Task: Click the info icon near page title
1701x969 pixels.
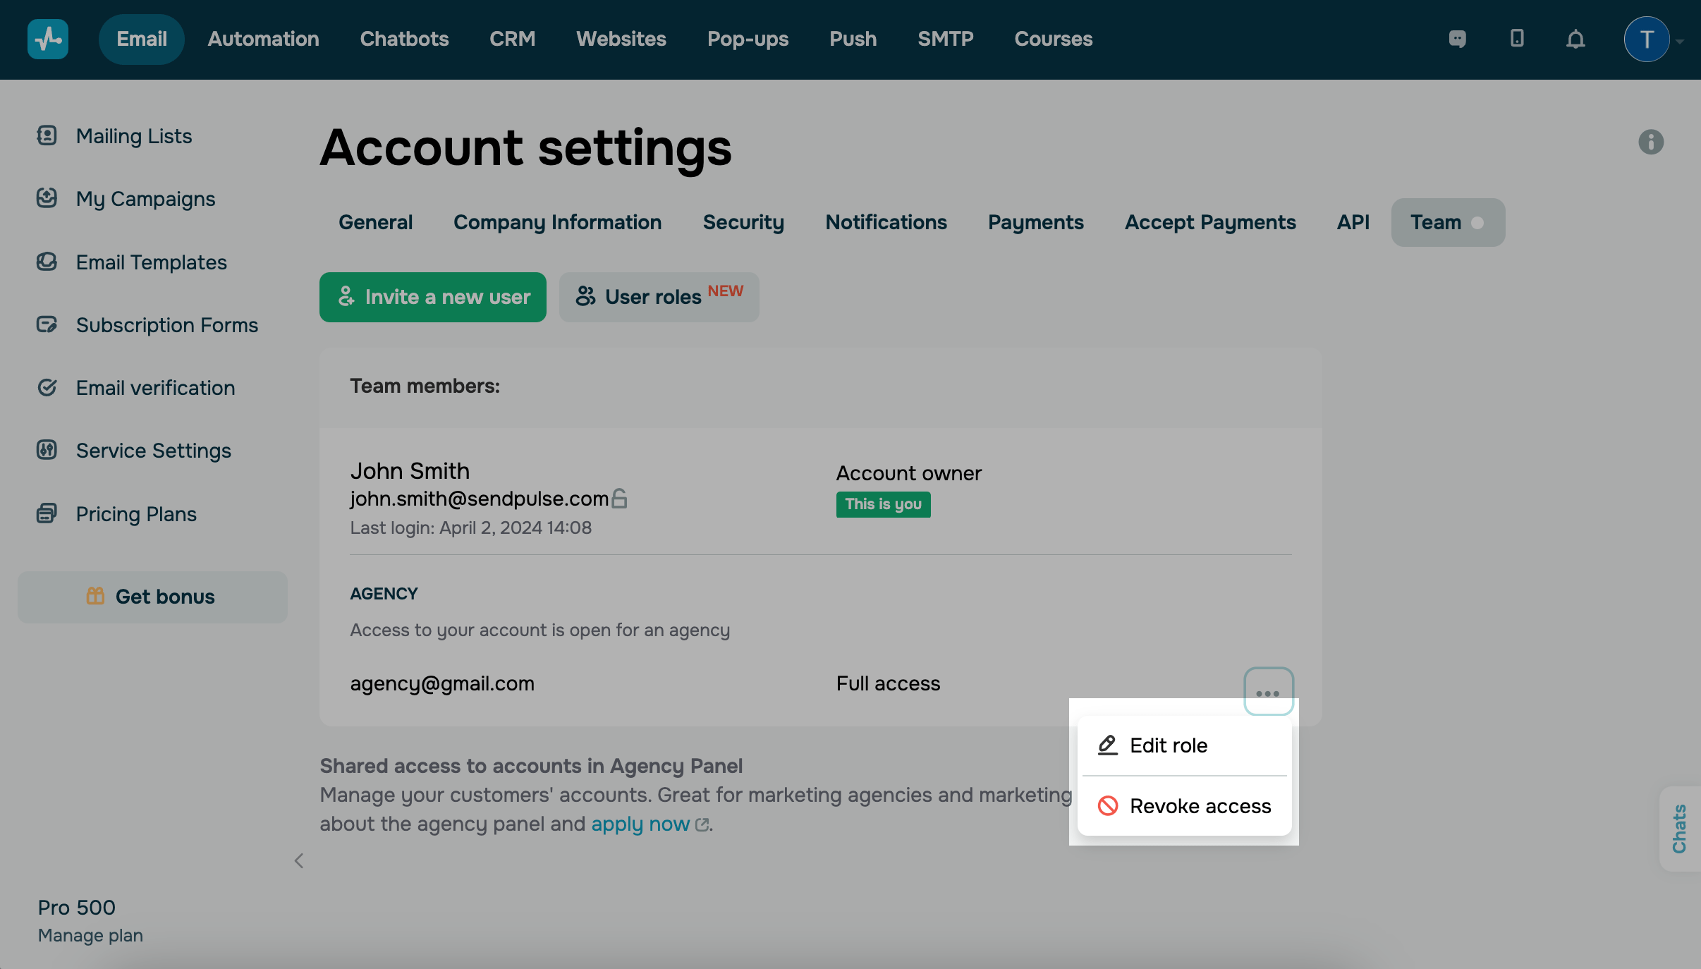Action: click(x=1650, y=142)
